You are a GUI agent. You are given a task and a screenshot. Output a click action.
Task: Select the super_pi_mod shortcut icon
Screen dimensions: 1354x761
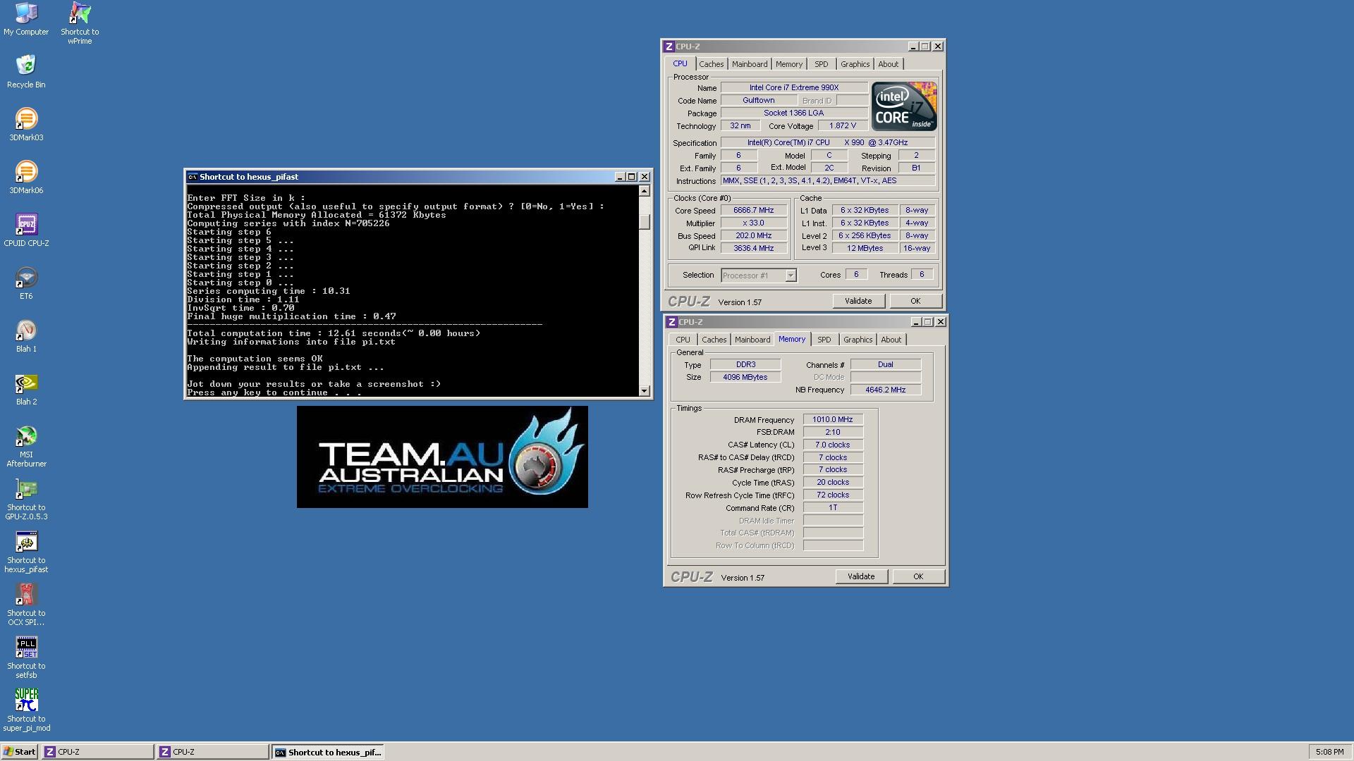point(26,710)
